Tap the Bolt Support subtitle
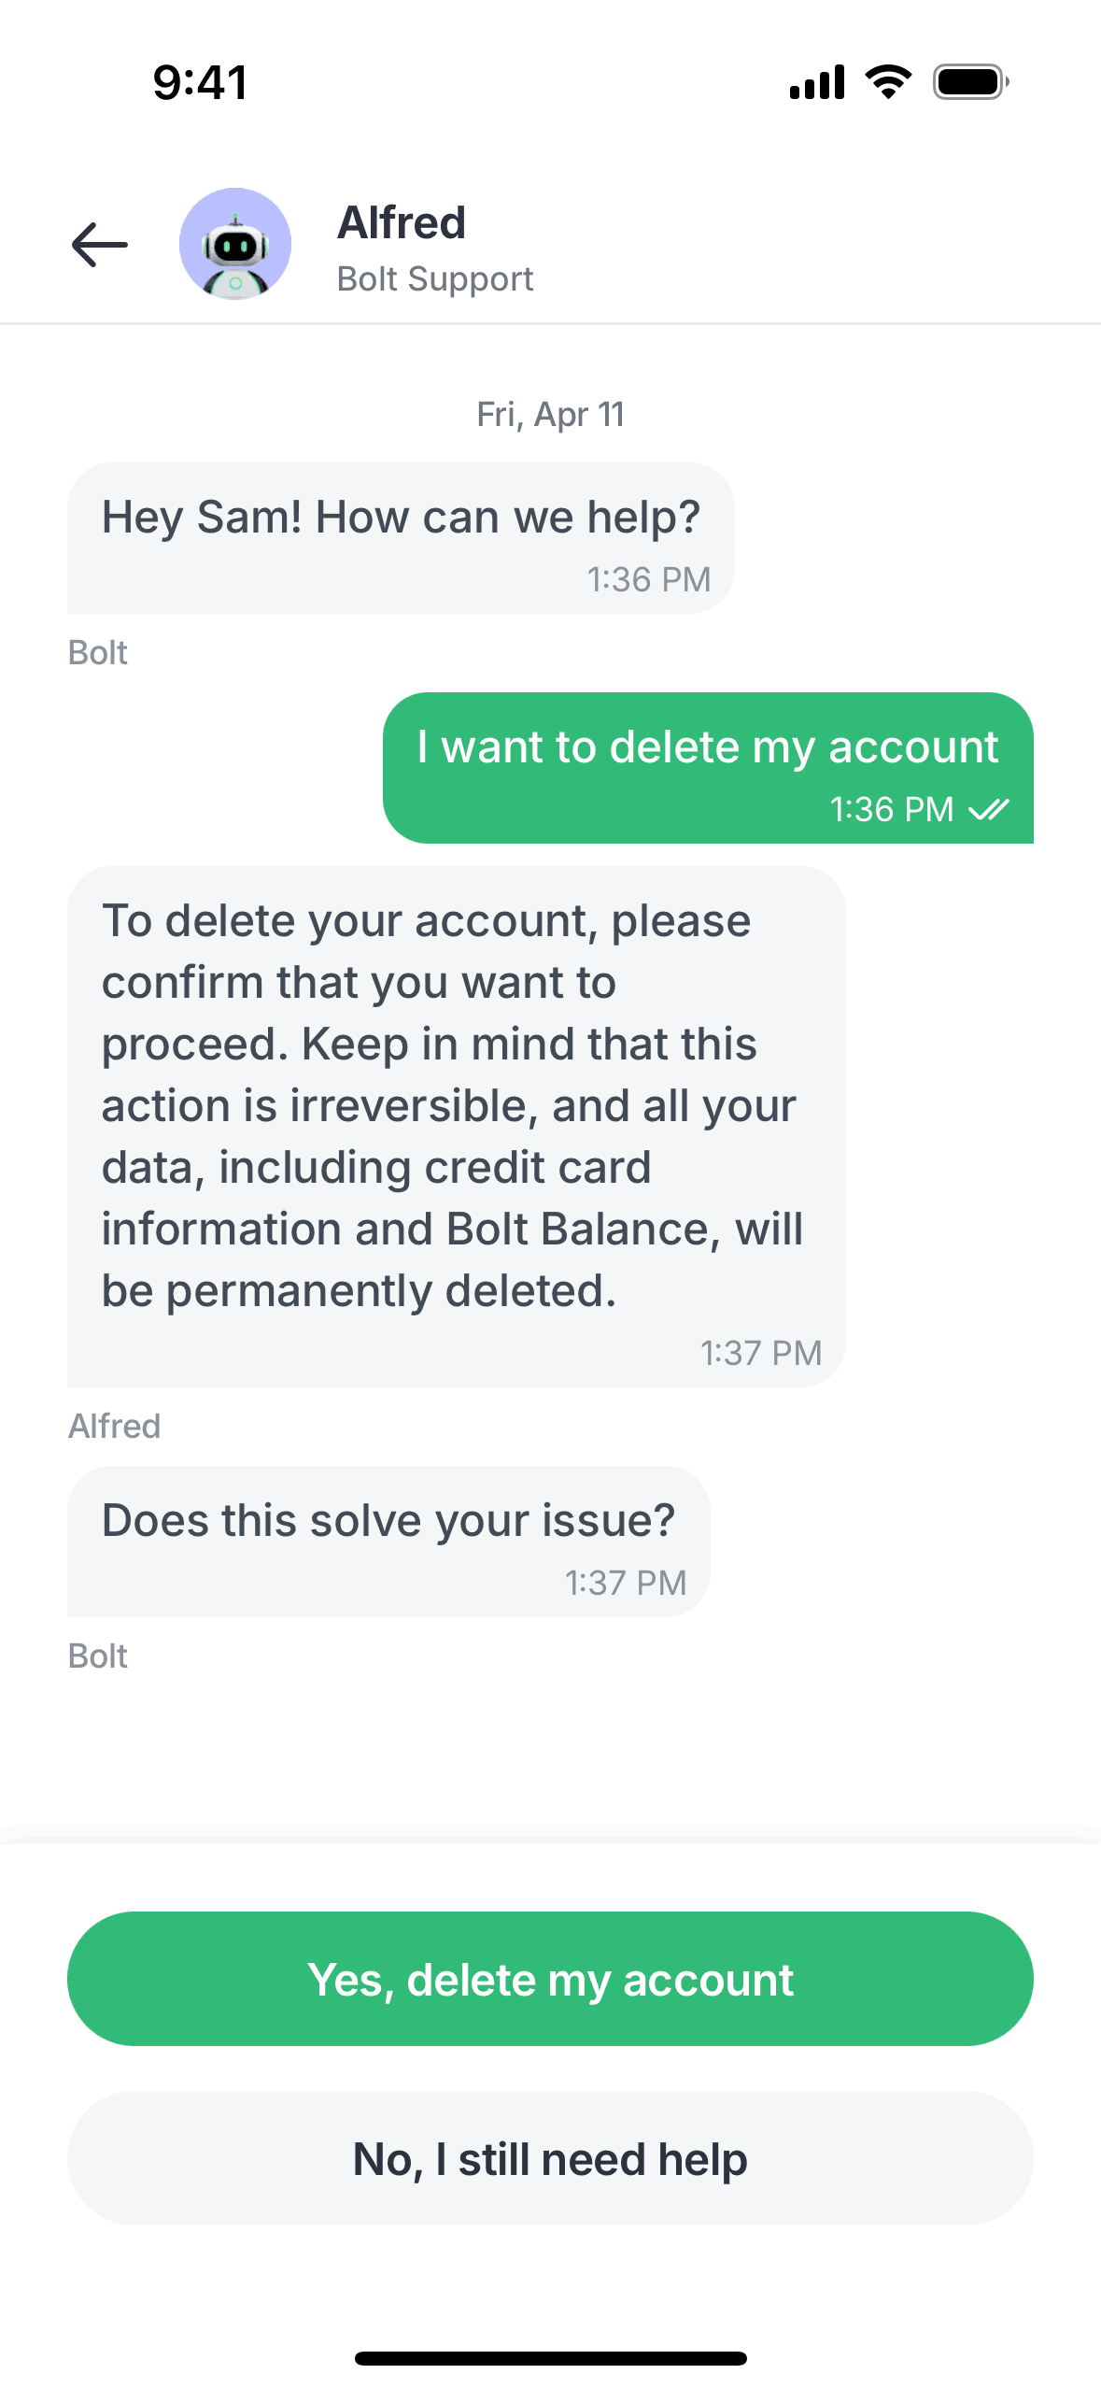The height and width of the screenshot is (2388, 1101). [435, 279]
